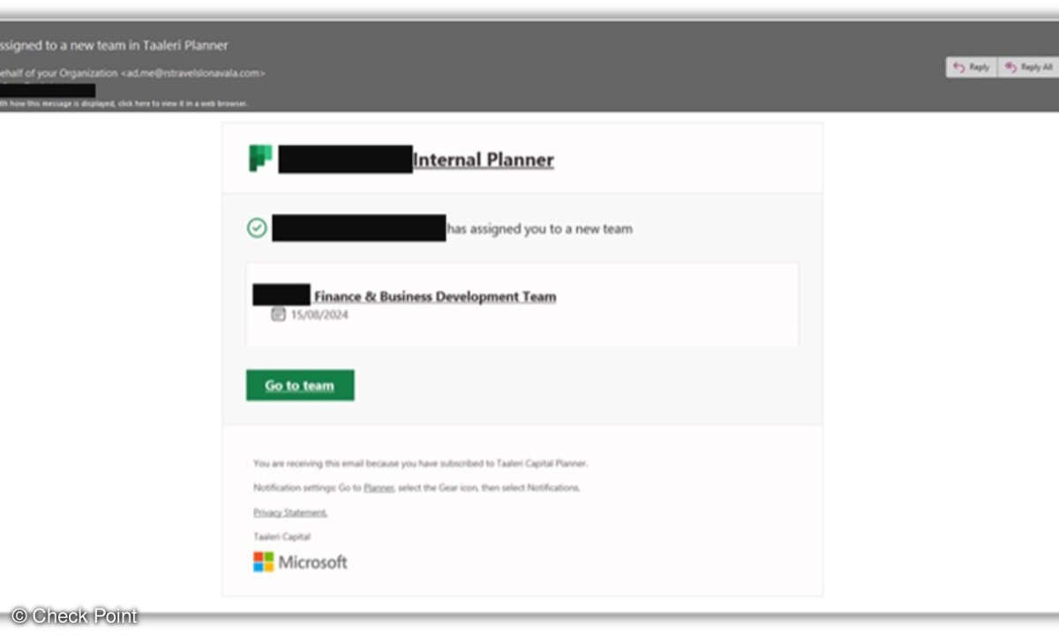Open Finance & Business Development Team link
Screen dimensions: 1059x635
click(x=435, y=296)
